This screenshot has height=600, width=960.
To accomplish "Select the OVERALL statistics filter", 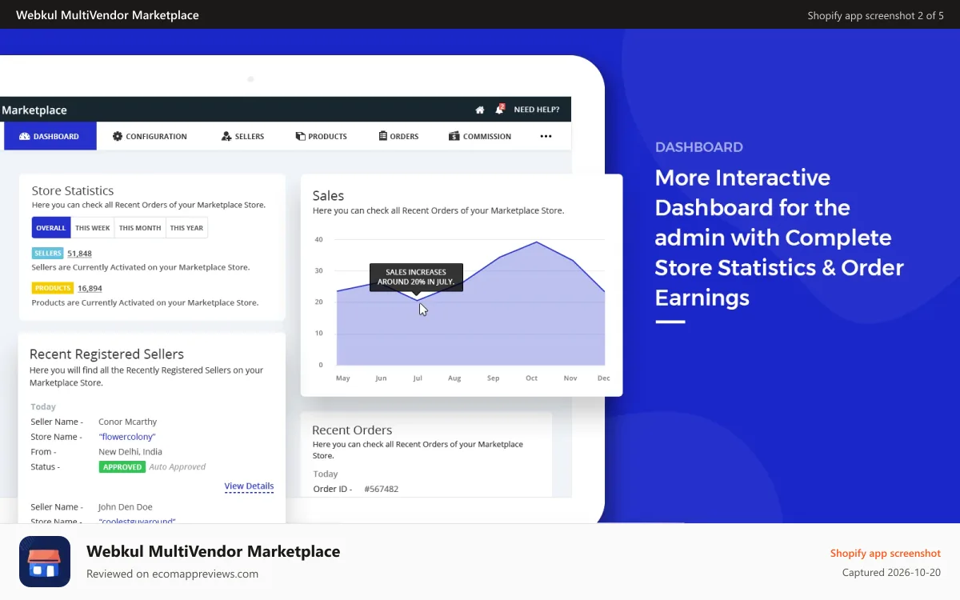I will tap(51, 228).
